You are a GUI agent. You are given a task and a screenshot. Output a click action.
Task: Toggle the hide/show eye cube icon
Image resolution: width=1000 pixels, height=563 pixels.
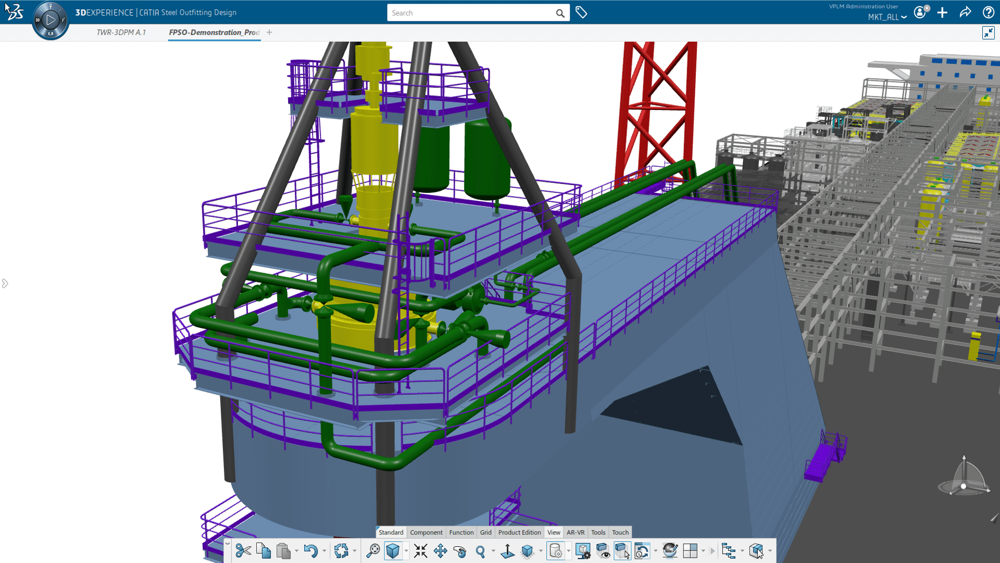click(603, 551)
